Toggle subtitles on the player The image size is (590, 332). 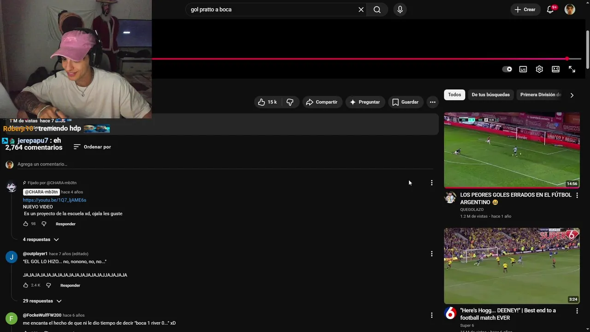(523, 69)
